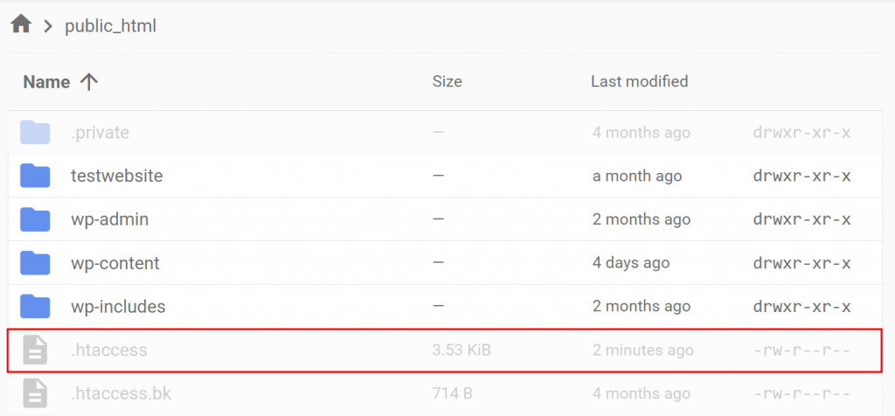Click the testwebsite folder icon
The image size is (895, 416).
tap(35, 177)
